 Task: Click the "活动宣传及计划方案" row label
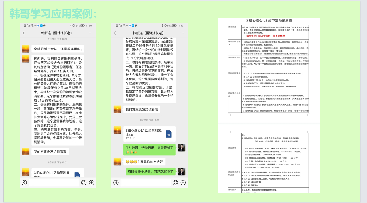(x=234, y=173)
